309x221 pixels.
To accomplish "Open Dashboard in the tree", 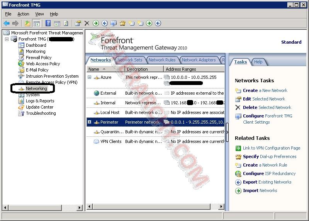I will 36,45.
